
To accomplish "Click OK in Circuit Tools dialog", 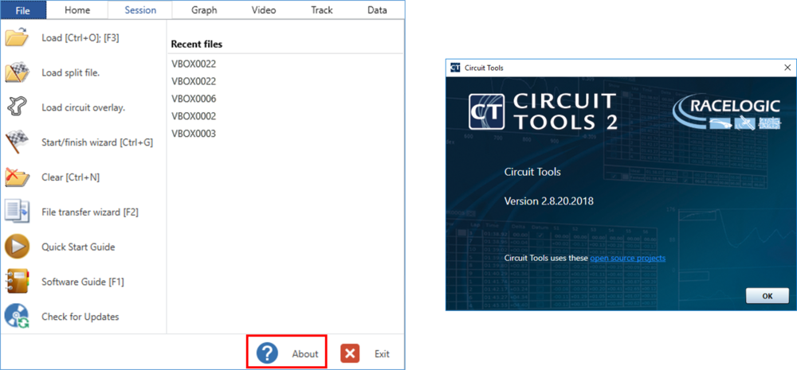I will (768, 297).
